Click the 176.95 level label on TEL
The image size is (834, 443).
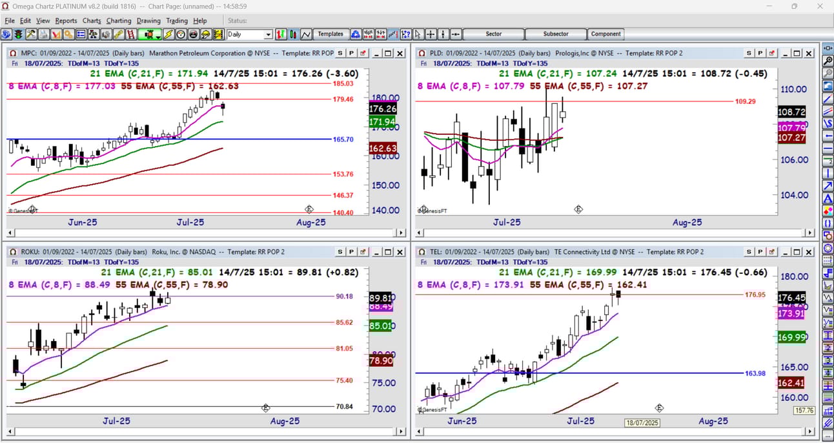[x=755, y=294]
